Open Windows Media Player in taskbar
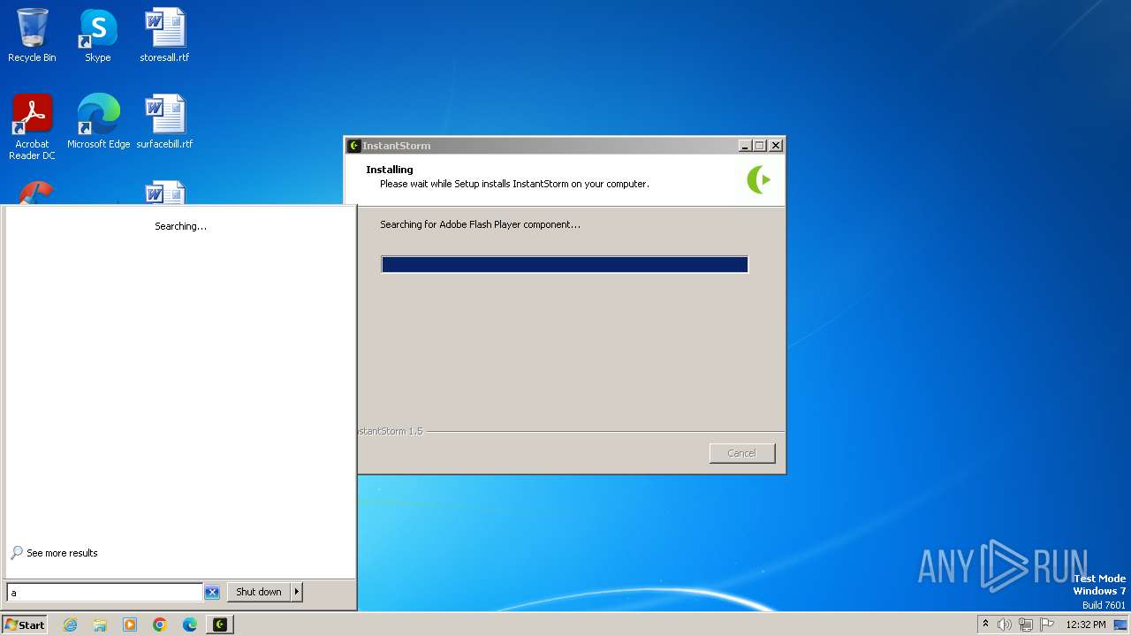Image resolution: width=1131 pixels, height=636 pixels. [130, 625]
